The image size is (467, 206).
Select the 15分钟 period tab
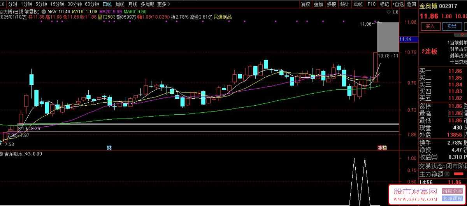(58, 4)
